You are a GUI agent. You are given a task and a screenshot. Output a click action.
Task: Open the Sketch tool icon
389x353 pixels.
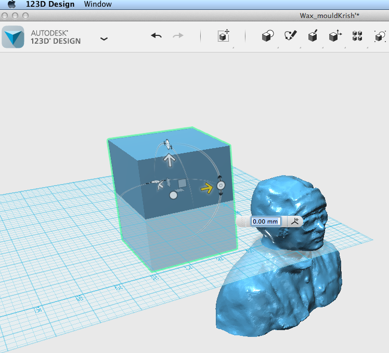[290, 35]
